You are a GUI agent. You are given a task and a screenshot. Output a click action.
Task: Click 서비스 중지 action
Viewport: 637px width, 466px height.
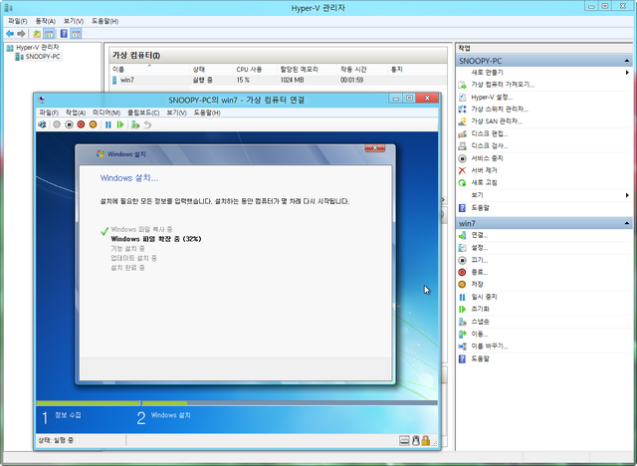click(487, 158)
